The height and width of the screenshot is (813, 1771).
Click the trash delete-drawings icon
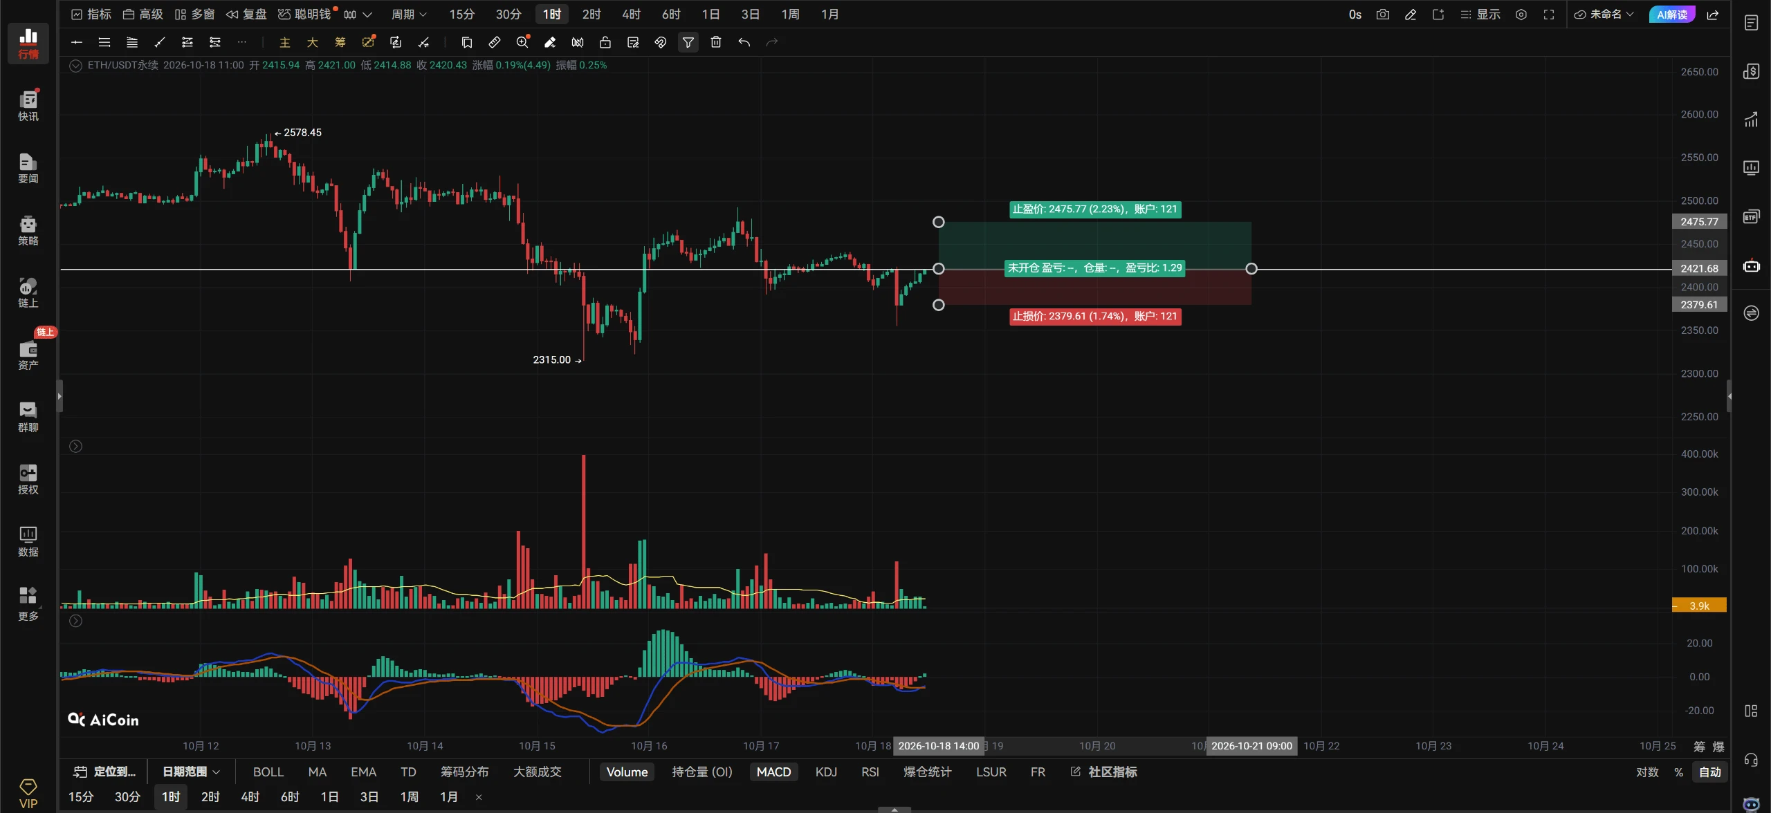click(x=716, y=42)
